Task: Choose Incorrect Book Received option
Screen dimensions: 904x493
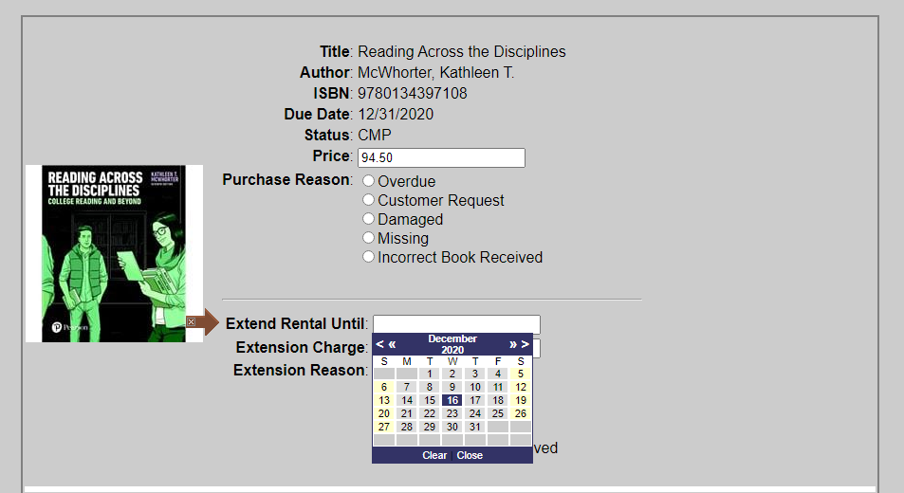Action: (368, 257)
